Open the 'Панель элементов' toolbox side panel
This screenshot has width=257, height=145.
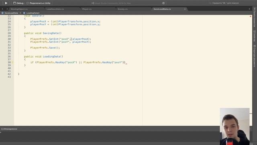[x=255, y=17]
